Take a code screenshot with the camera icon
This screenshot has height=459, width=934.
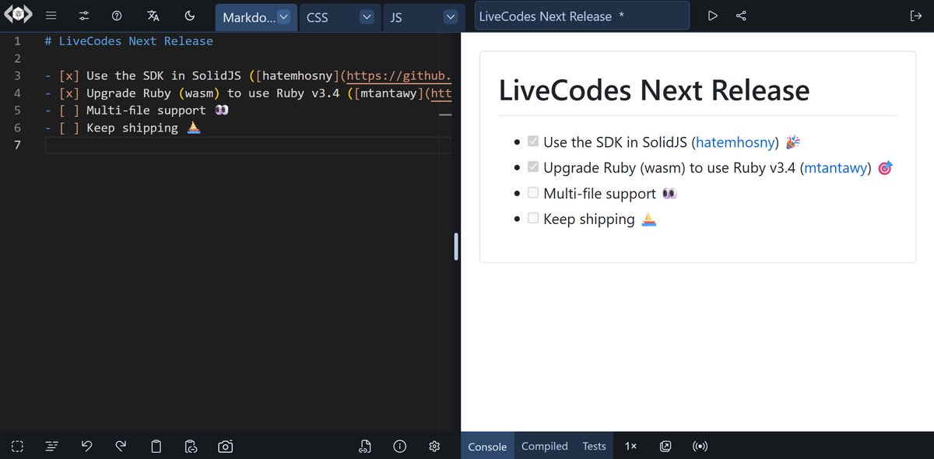click(225, 446)
